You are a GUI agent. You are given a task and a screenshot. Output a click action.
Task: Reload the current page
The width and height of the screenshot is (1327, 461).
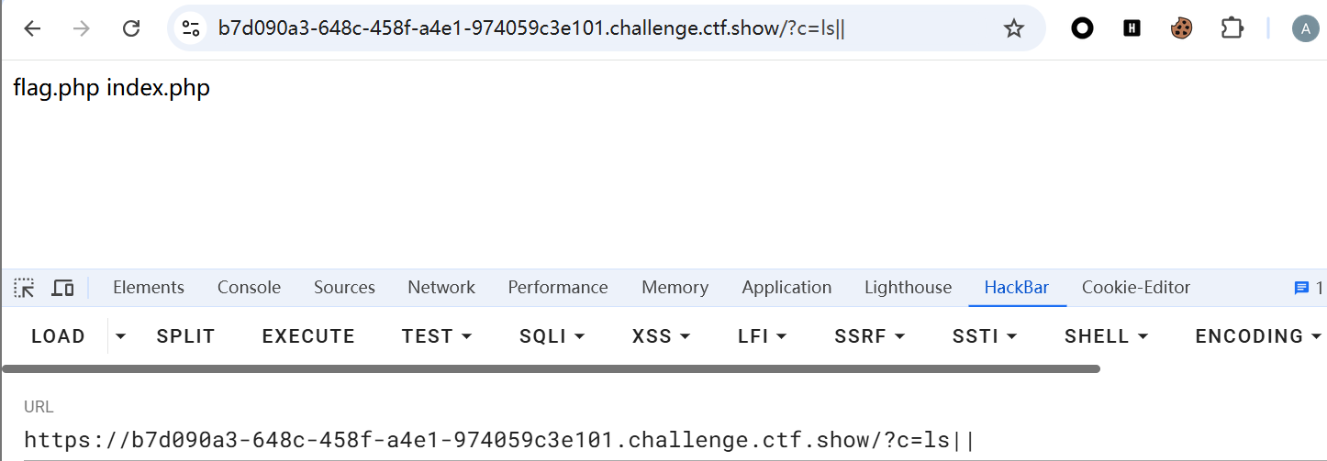point(131,28)
